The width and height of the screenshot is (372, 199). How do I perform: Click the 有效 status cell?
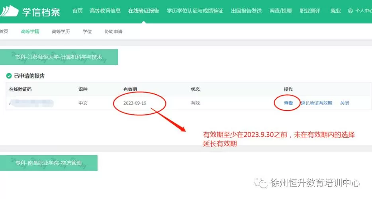click(195, 103)
